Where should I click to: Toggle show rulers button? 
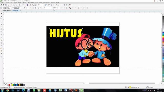click(49, 5)
